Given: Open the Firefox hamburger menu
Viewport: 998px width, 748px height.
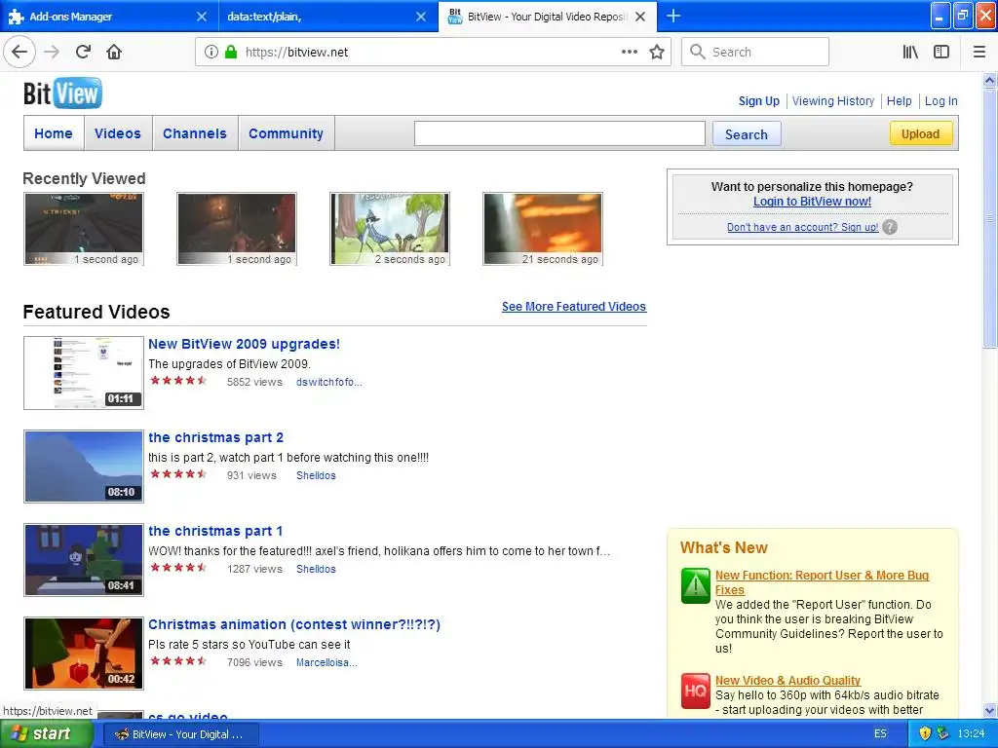Looking at the screenshot, I should click(979, 52).
